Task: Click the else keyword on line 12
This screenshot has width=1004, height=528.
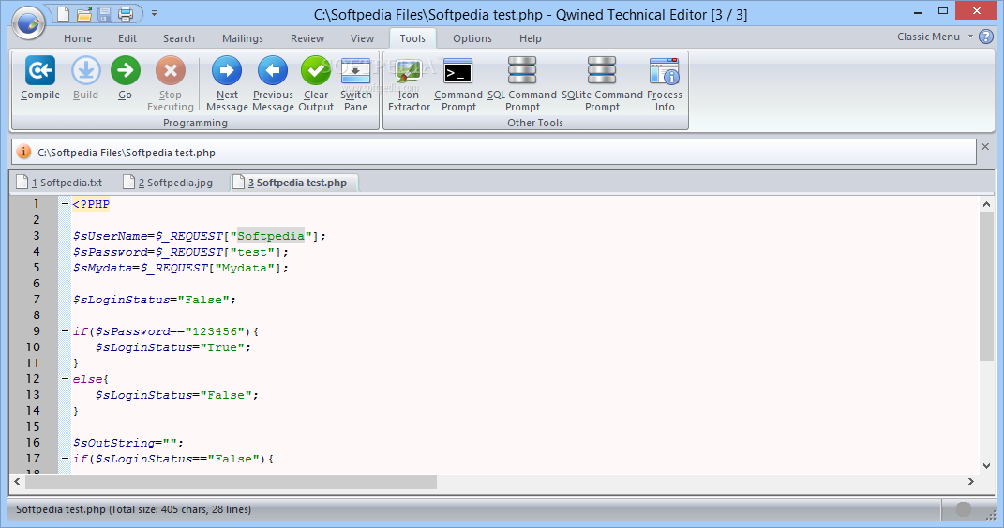Action: [87, 379]
